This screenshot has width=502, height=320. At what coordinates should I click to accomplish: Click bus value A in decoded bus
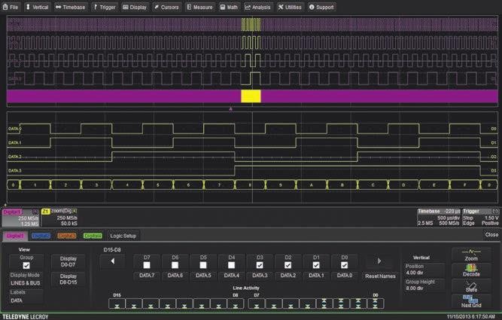311,184
